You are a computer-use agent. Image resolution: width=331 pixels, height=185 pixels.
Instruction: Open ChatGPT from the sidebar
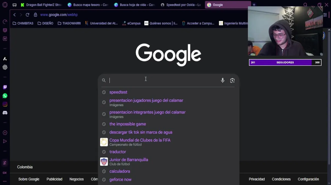5,67
